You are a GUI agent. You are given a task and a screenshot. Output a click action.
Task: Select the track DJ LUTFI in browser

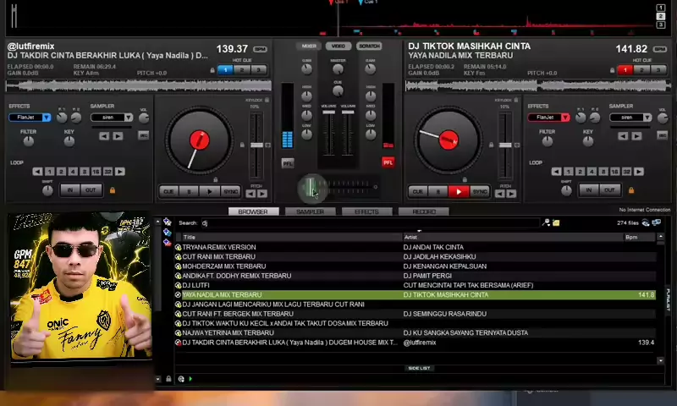click(196, 285)
